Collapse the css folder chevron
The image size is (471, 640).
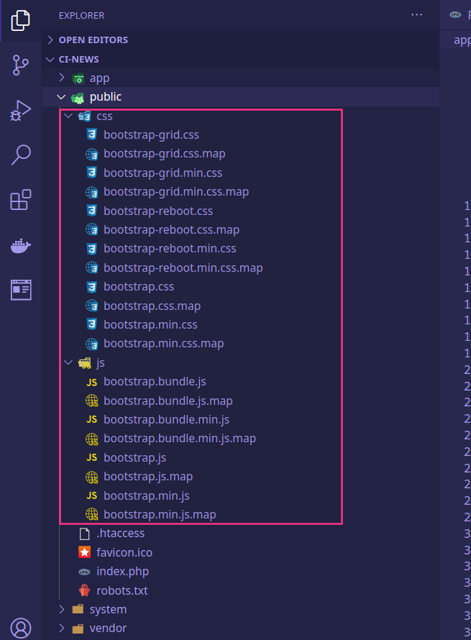click(68, 116)
